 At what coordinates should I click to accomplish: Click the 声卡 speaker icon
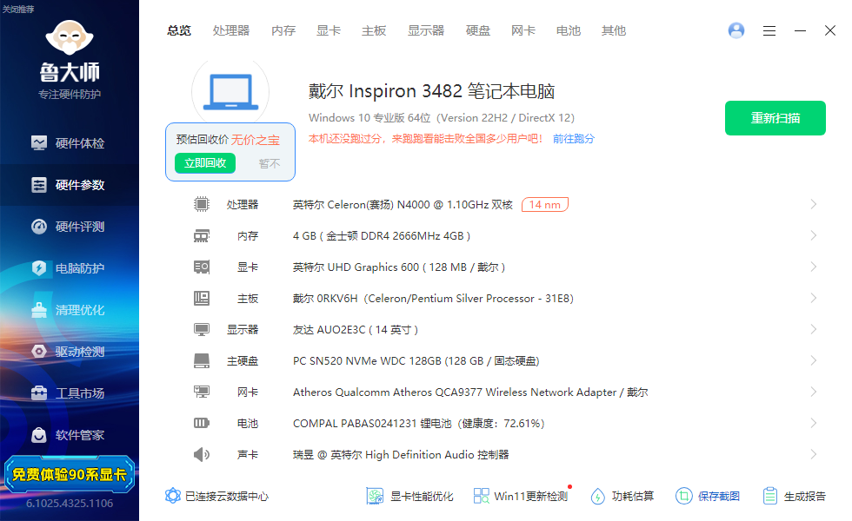202,454
